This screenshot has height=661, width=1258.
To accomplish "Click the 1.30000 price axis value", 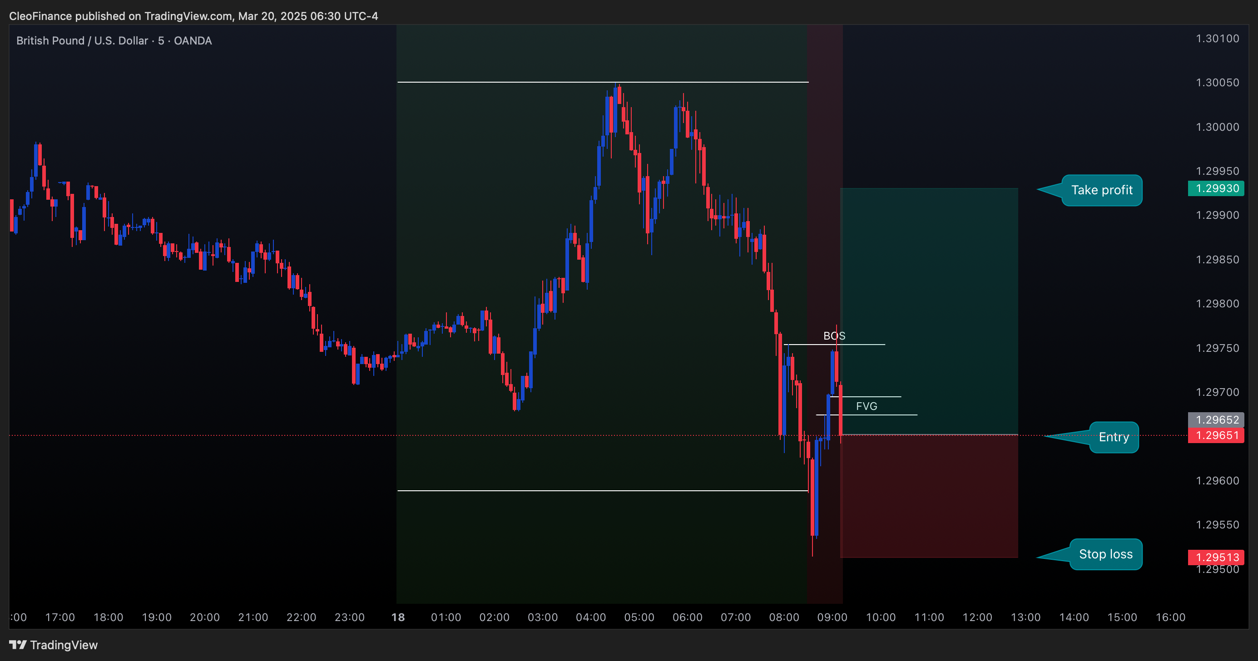I will point(1217,127).
